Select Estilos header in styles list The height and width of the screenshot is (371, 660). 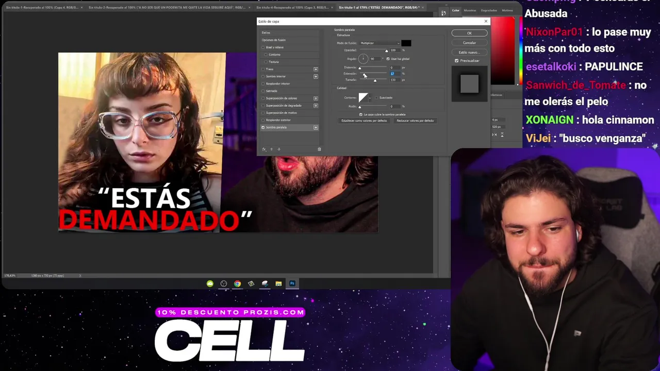pos(289,33)
